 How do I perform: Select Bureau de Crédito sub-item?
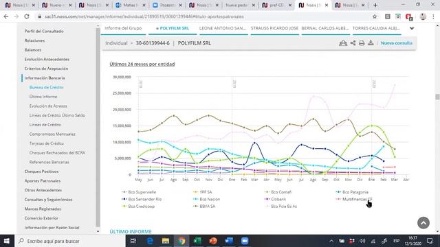click(46, 87)
